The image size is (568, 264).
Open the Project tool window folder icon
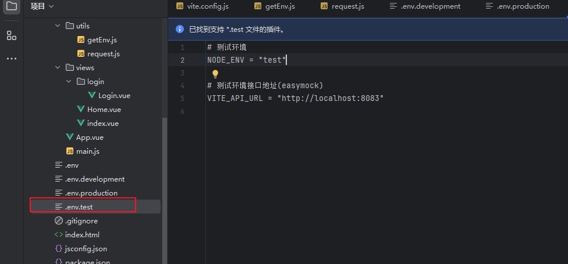(x=12, y=6)
